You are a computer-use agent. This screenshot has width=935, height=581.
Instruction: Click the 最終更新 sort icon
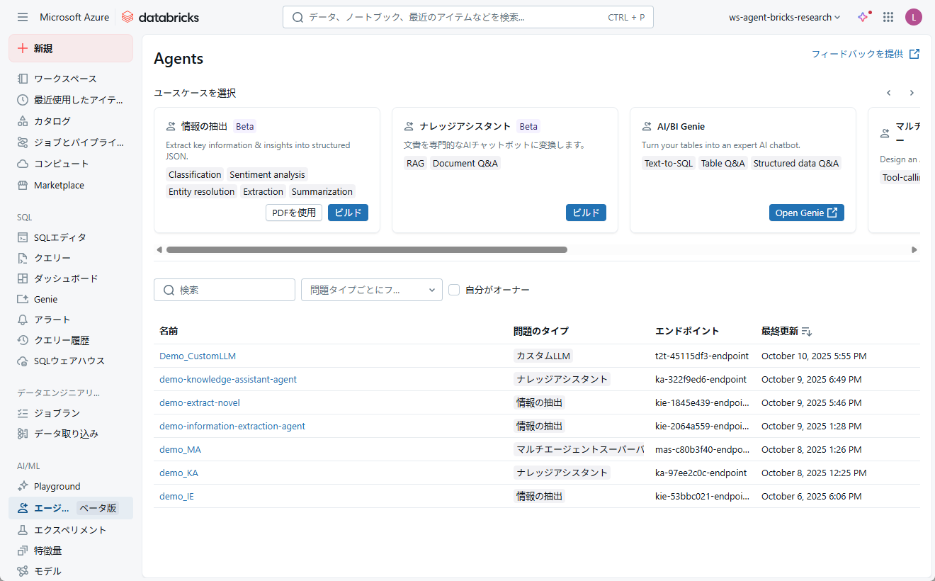point(807,332)
